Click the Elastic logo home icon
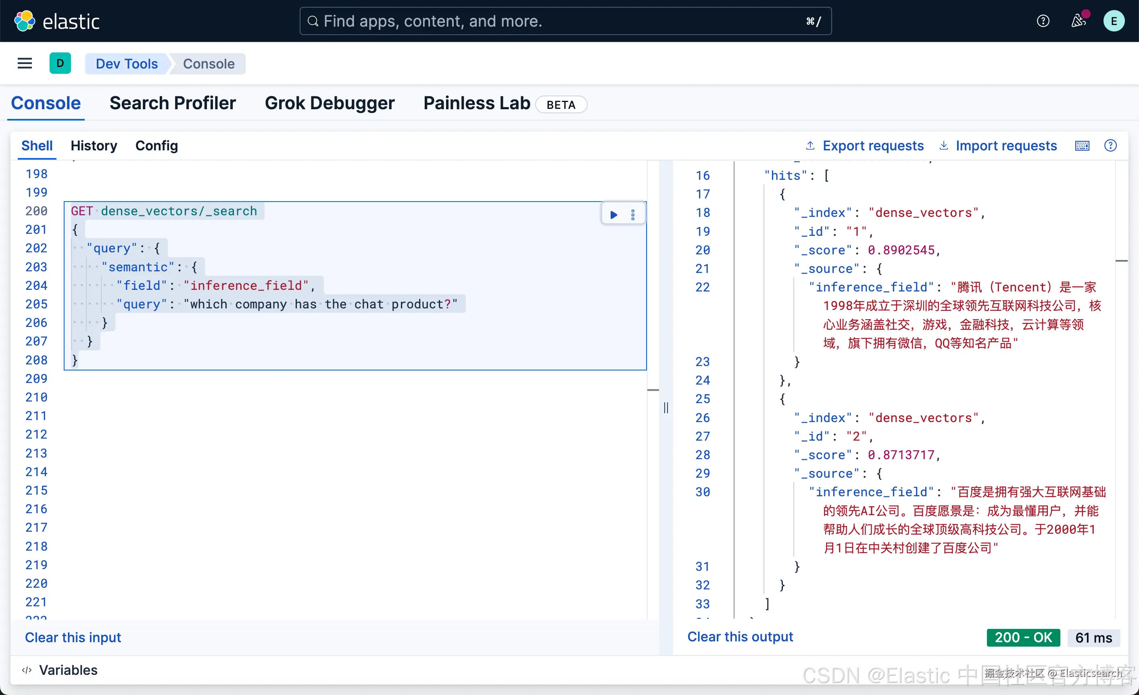Image resolution: width=1139 pixels, height=695 pixels. tap(25, 21)
